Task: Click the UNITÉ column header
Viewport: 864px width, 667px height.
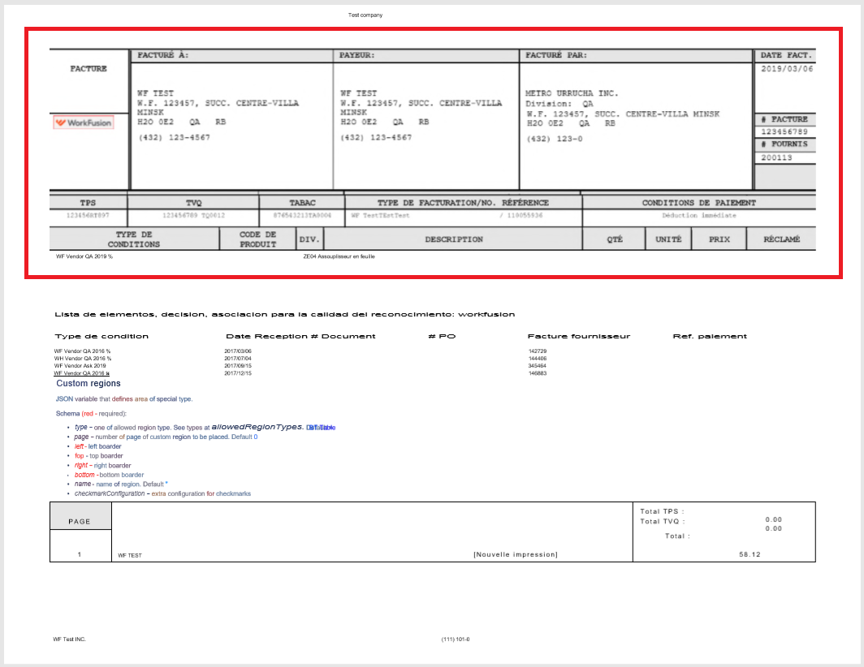Action: point(668,239)
